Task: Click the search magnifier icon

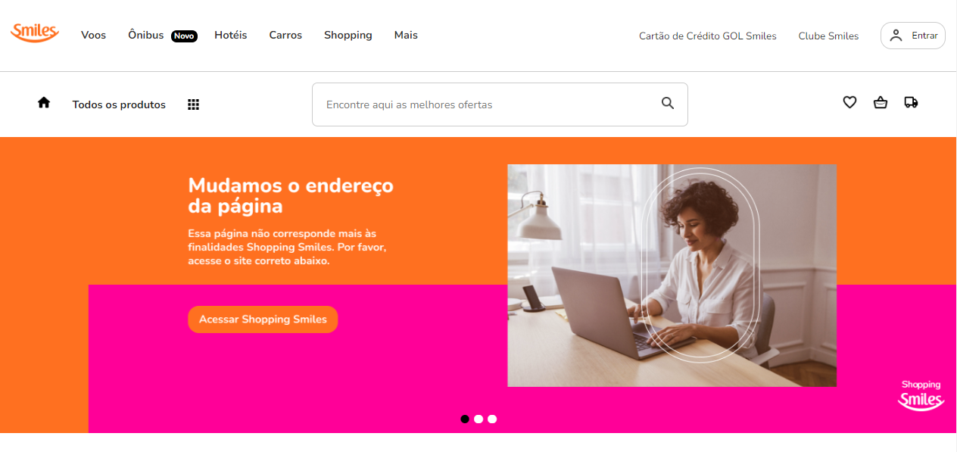Action: click(668, 103)
